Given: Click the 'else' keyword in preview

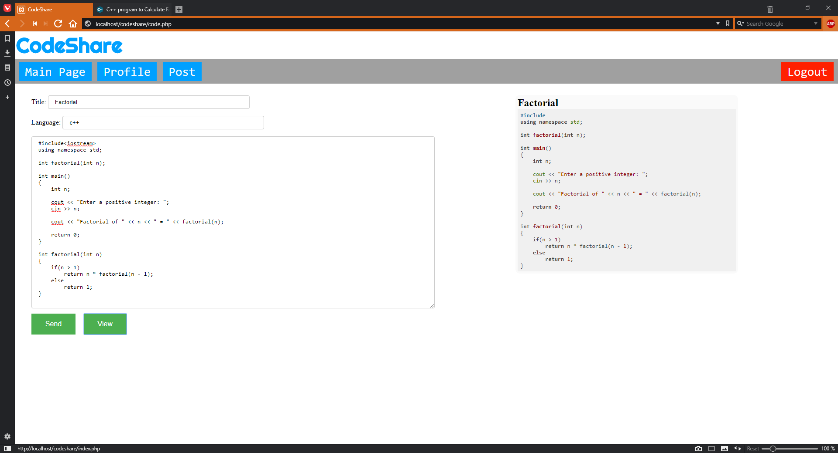Looking at the screenshot, I should [539, 253].
